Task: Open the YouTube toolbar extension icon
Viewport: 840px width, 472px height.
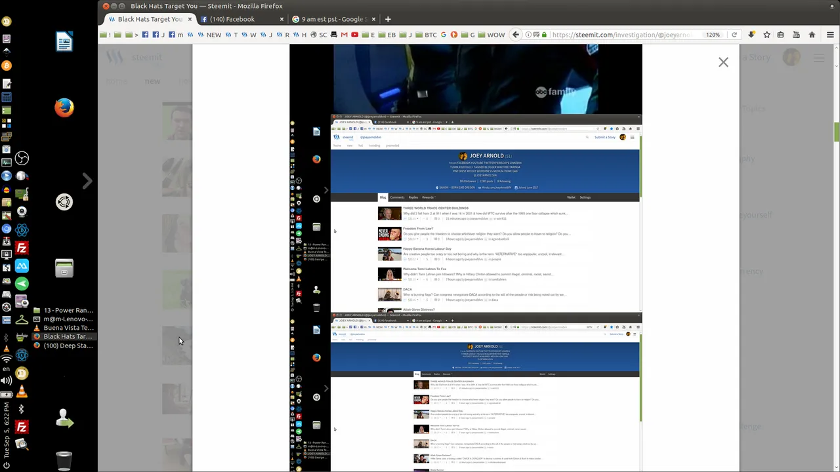Action: pos(796,35)
